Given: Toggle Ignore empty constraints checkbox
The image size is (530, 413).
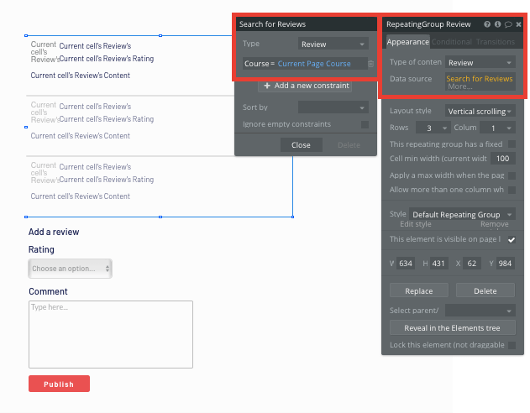Looking at the screenshot, I should 365,124.
